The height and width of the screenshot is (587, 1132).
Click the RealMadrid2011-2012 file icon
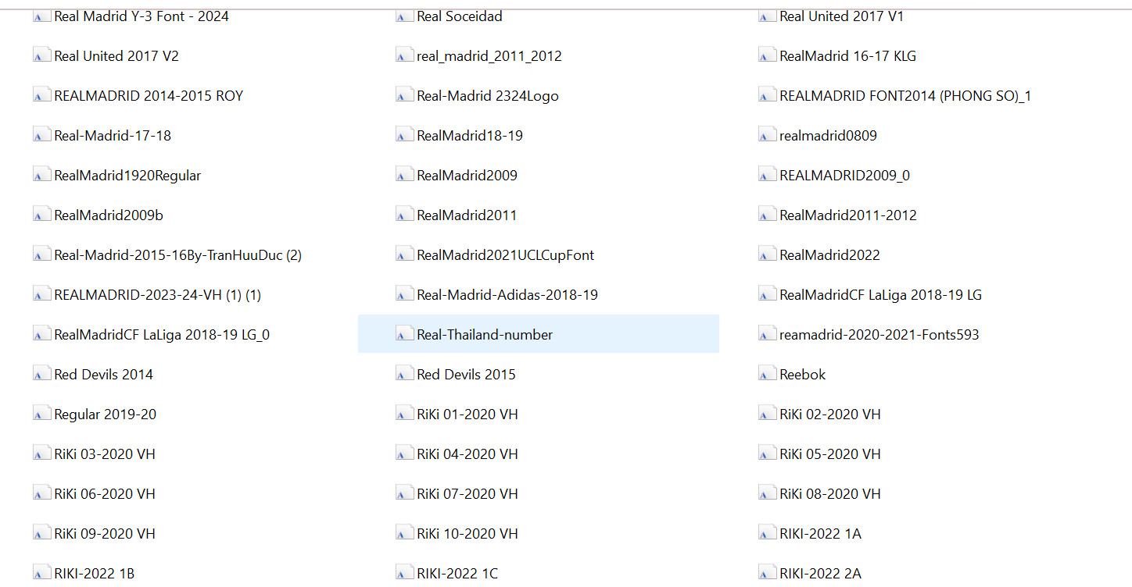coord(767,215)
